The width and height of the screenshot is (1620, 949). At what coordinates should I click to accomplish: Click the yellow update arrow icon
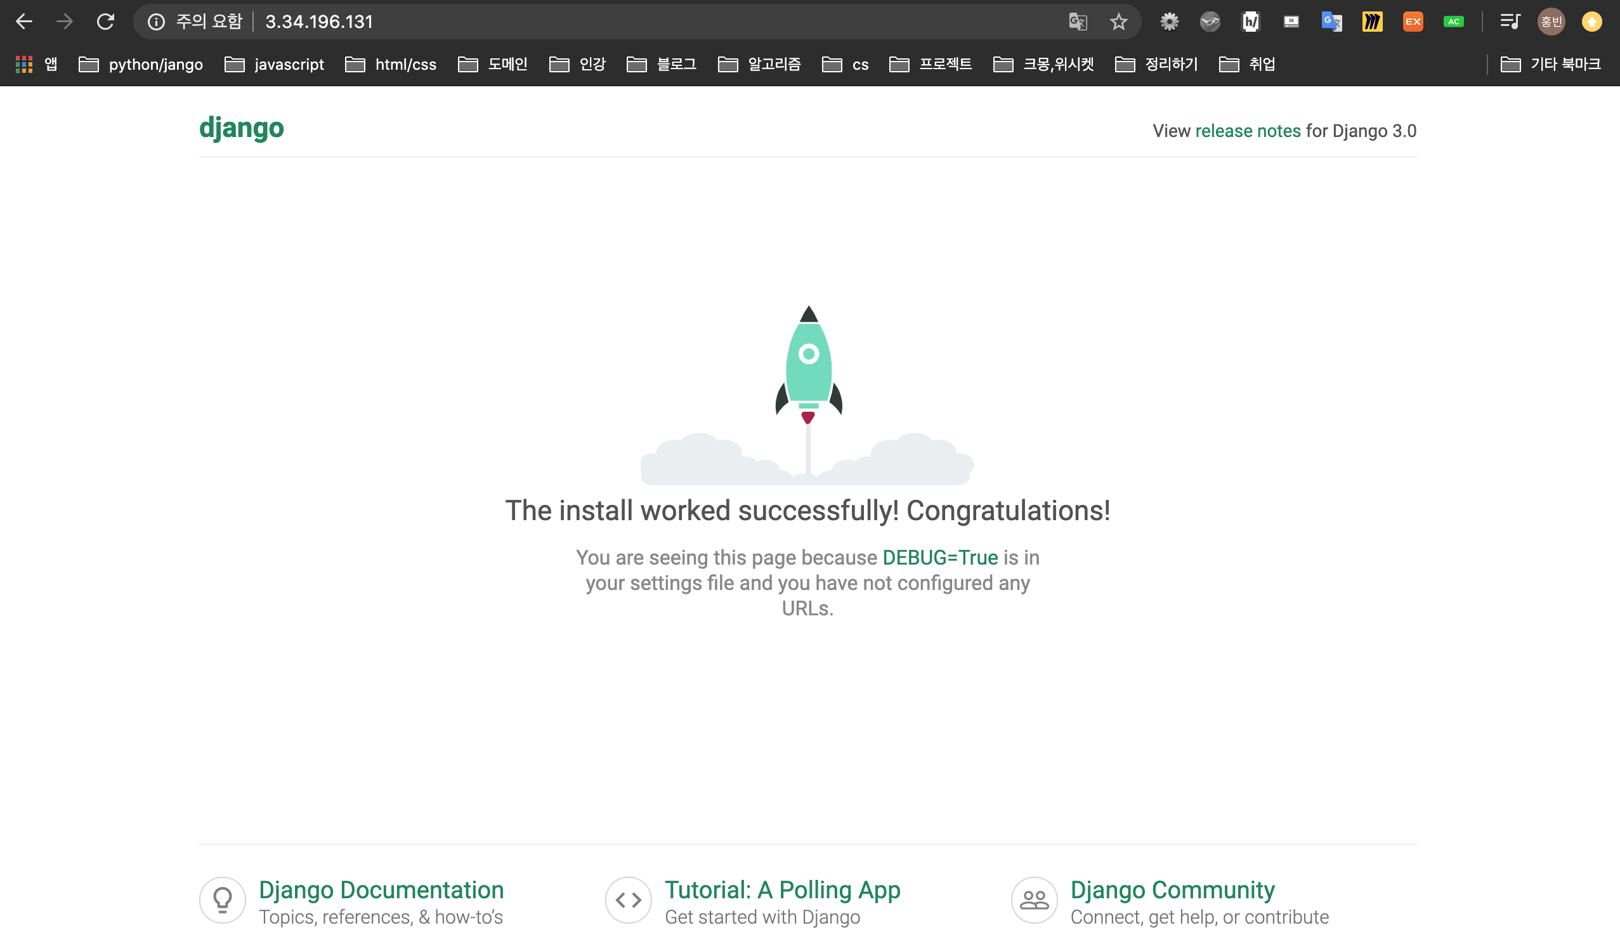coord(1591,22)
